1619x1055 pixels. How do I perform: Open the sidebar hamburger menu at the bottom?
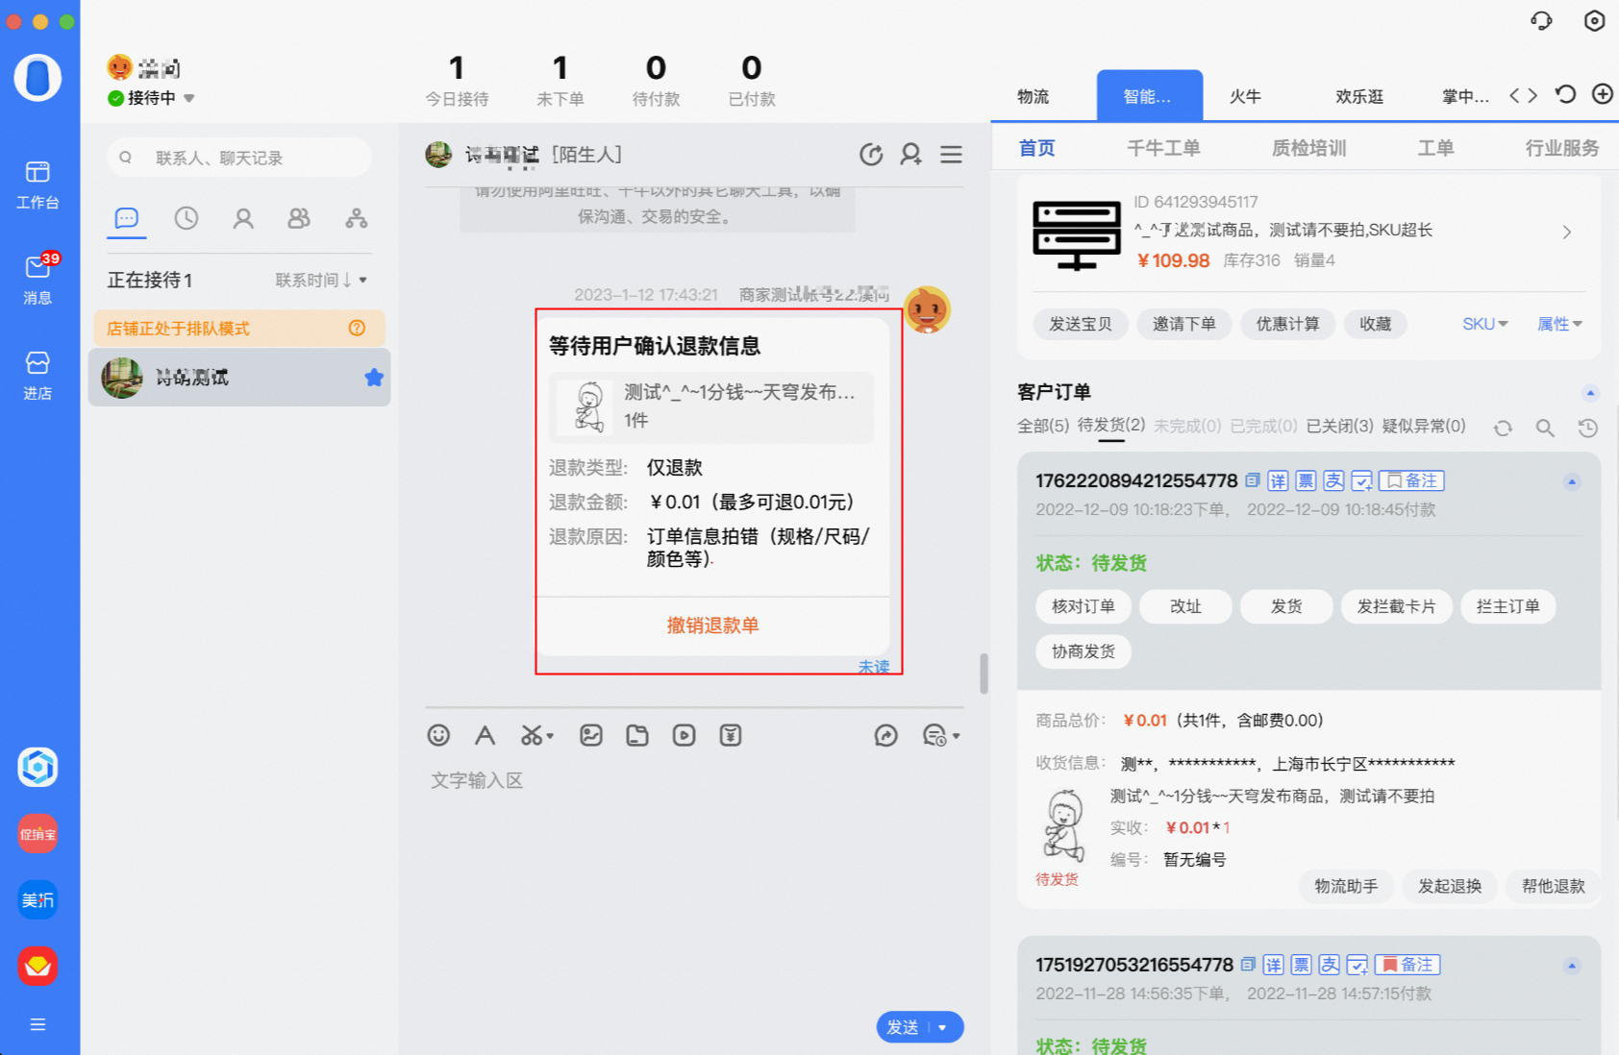pyautogui.click(x=37, y=1024)
